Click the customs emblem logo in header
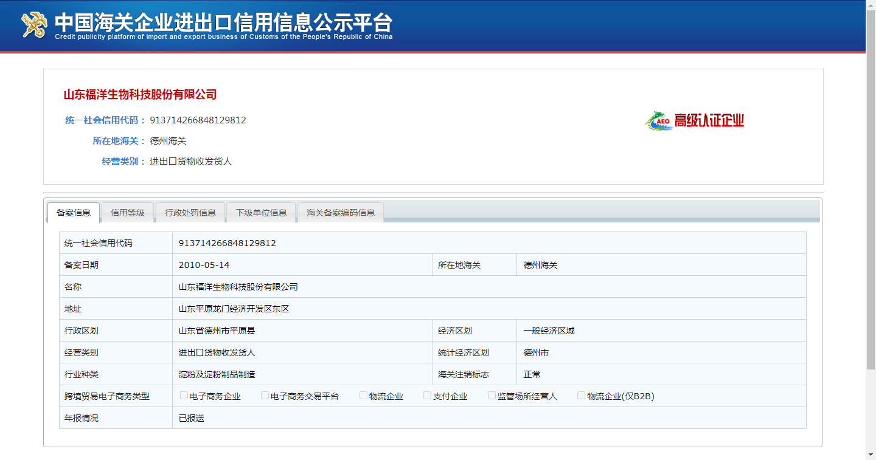 point(35,25)
